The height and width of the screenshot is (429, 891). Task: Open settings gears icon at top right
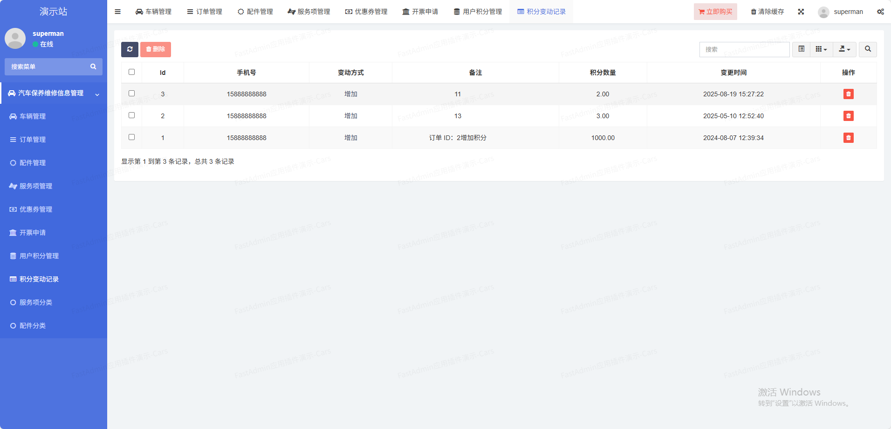(x=880, y=12)
